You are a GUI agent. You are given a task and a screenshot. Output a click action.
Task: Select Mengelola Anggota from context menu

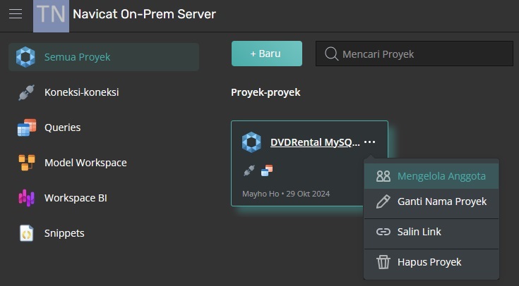pyautogui.click(x=431, y=176)
